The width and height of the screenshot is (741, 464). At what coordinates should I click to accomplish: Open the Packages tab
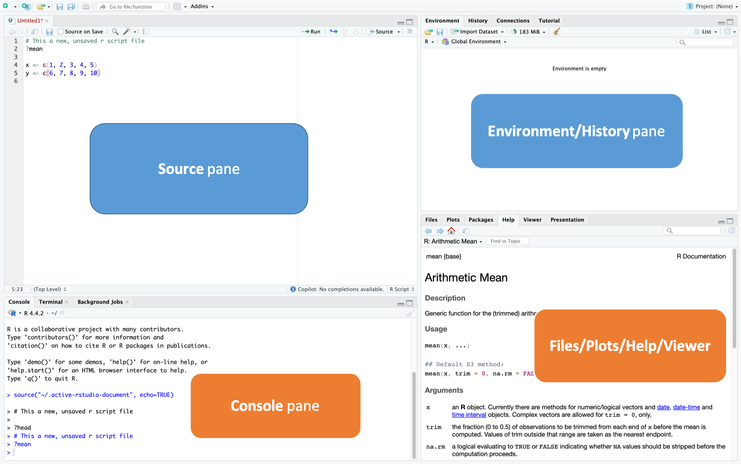pyautogui.click(x=480, y=219)
